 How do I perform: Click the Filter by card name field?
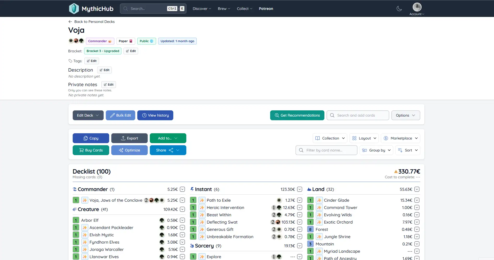(x=326, y=150)
